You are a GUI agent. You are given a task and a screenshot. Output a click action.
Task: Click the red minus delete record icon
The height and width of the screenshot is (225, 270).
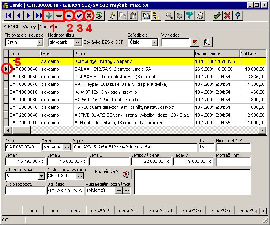point(59,16)
